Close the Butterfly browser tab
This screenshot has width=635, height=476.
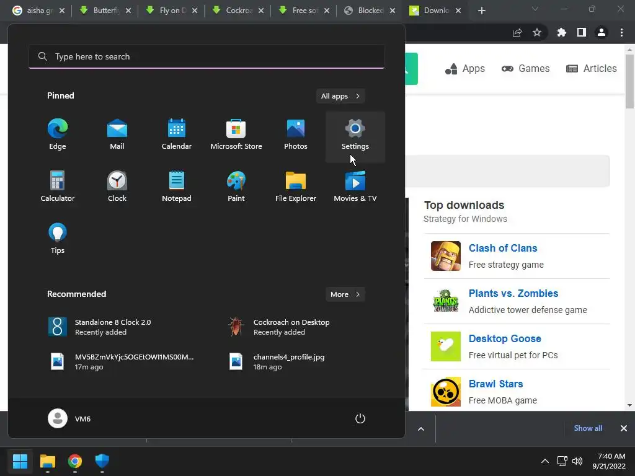point(128,11)
